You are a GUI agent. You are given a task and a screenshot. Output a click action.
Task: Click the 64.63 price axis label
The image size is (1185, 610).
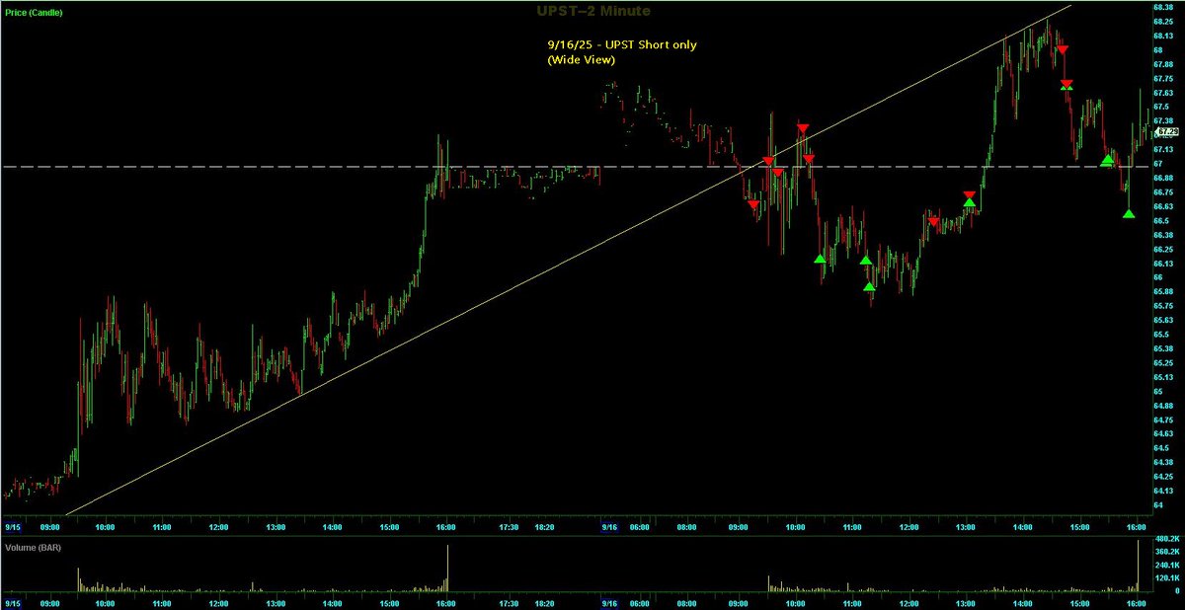tap(1162, 434)
